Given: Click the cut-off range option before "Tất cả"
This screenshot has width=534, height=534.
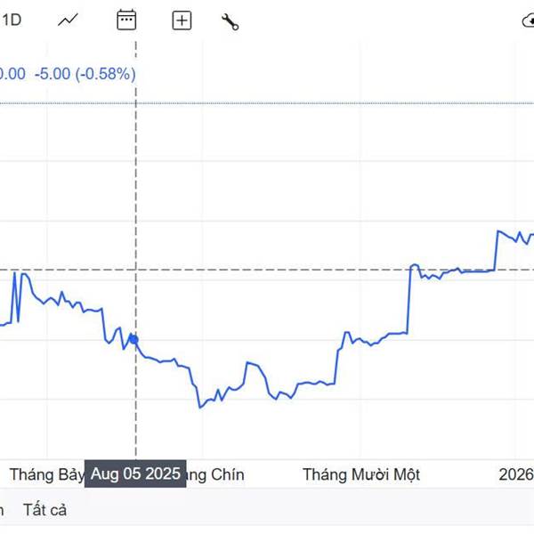Looking at the screenshot, I should coord(3,510).
